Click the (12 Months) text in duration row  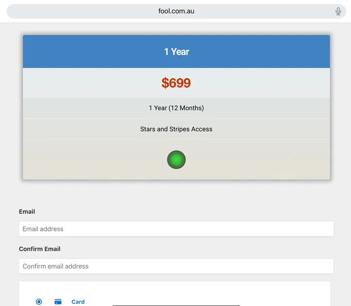click(186, 108)
